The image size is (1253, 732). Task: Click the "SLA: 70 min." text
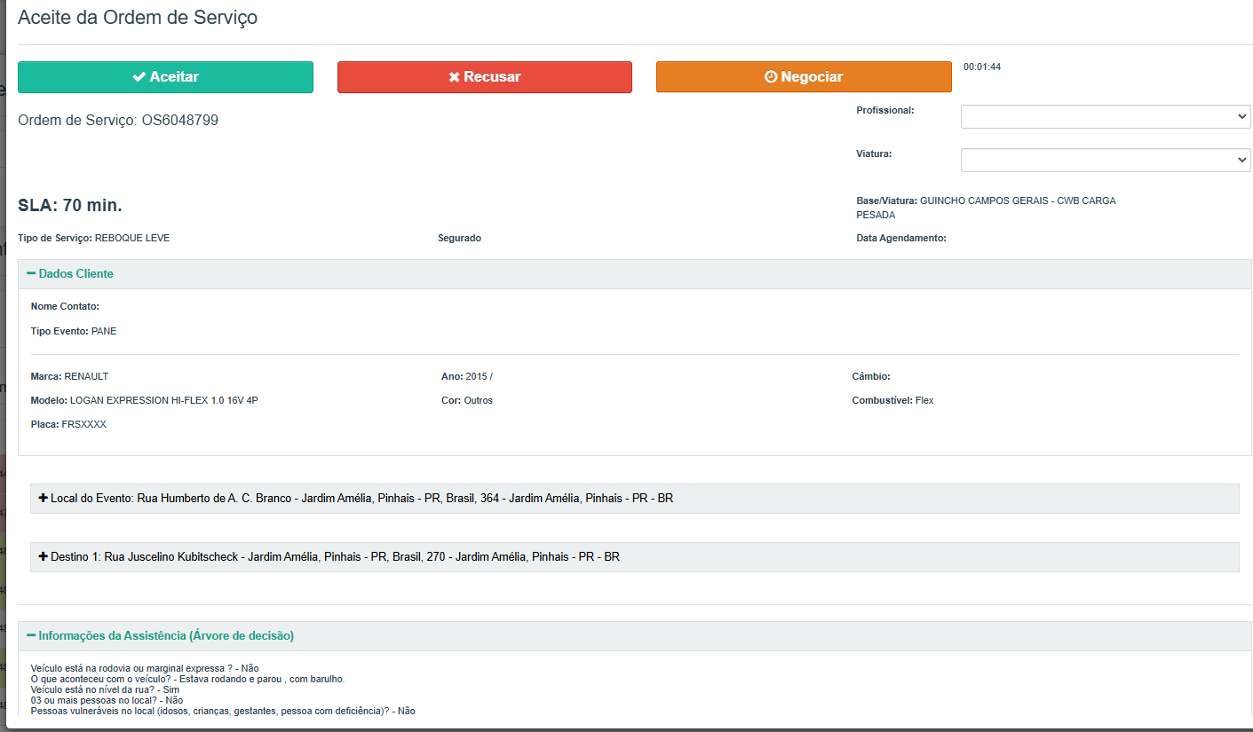pos(70,206)
